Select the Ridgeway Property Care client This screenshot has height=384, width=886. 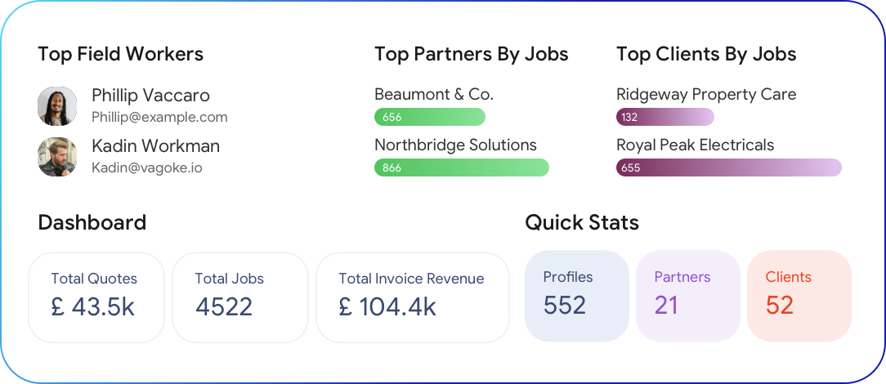point(706,94)
